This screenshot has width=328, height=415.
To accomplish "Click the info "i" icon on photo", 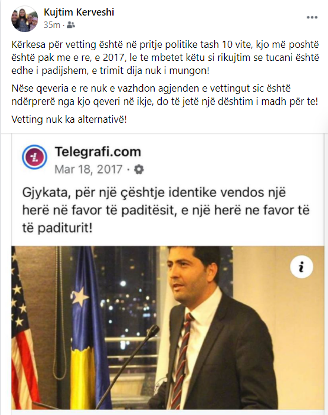I will [x=301, y=267].
